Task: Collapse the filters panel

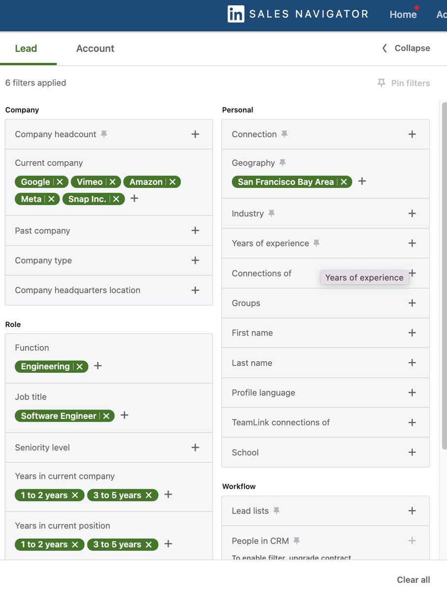Action: (406, 48)
